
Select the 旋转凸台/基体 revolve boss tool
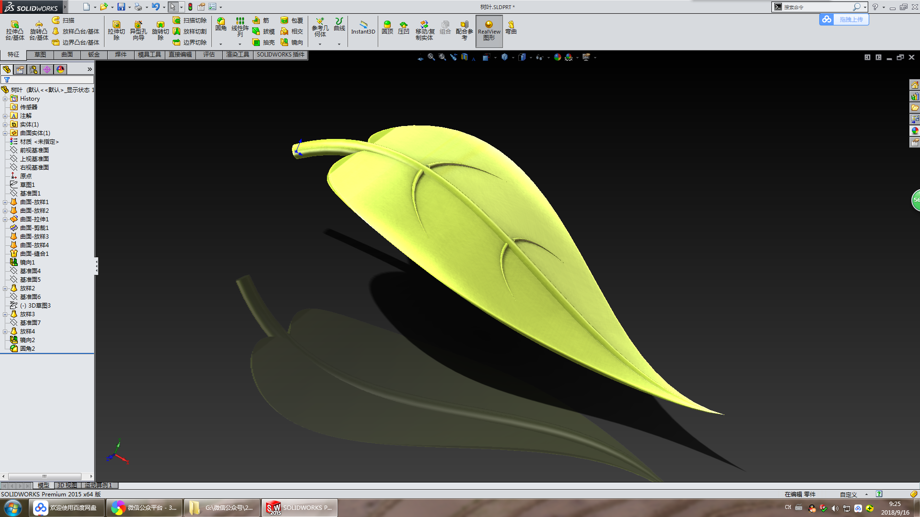38,31
